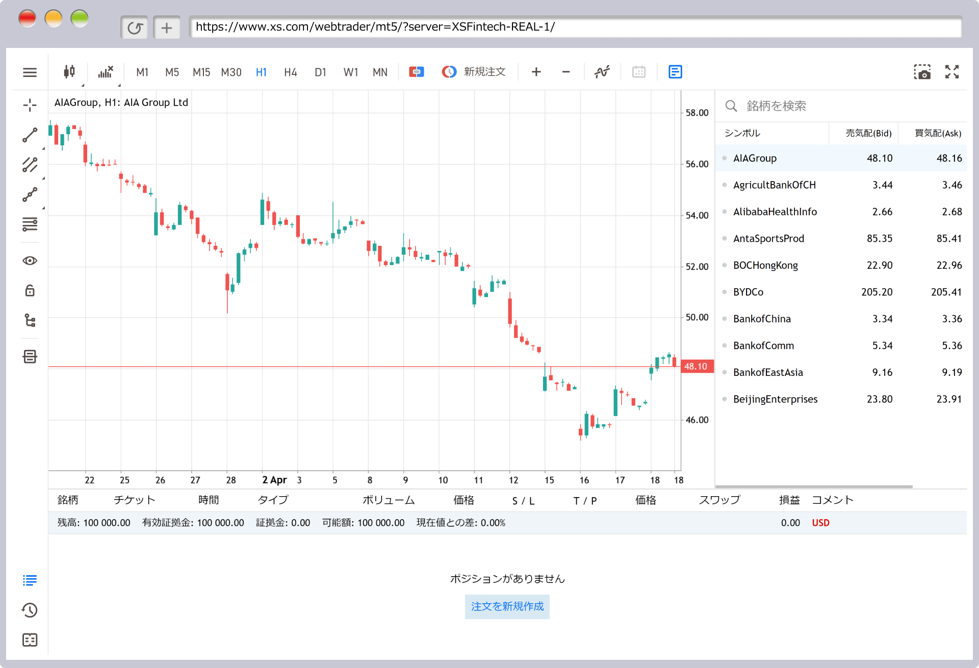Sort positions by 銘柄 column
Screen dimensions: 979x668
coord(68,500)
